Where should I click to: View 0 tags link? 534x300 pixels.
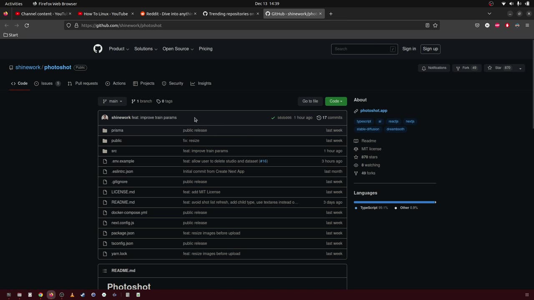click(x=164, y=101)
